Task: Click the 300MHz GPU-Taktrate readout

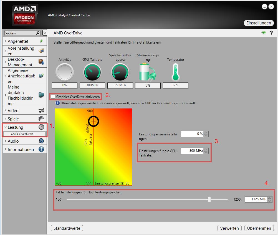Action: [x=92, y=85]
